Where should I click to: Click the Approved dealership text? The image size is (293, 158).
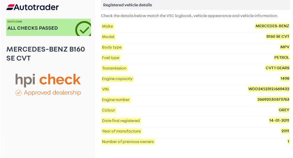[x=52, y=93]
